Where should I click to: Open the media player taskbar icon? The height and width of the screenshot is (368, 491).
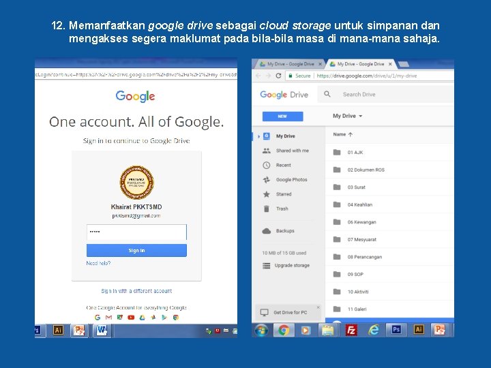click(306, 330)
